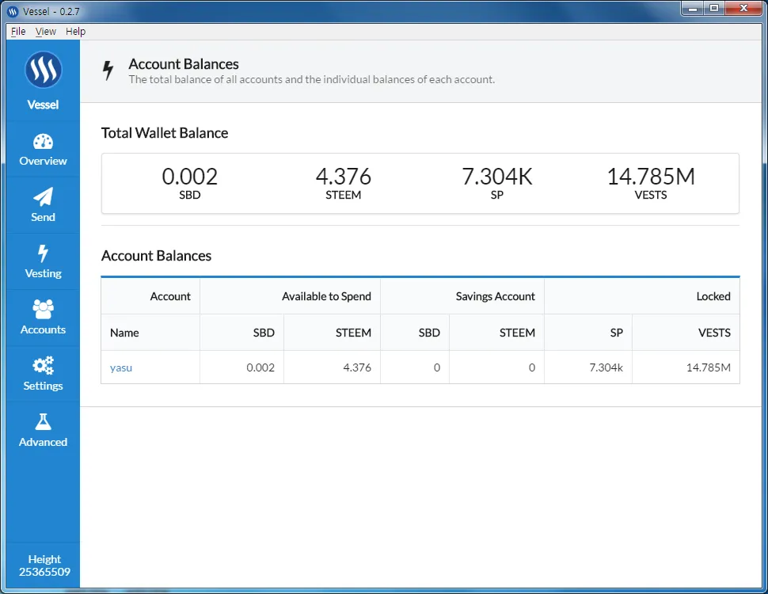Click yasu's 4.376 STEEM cell
This screenshot has height=594, width=768.
[x=332, y=367]
